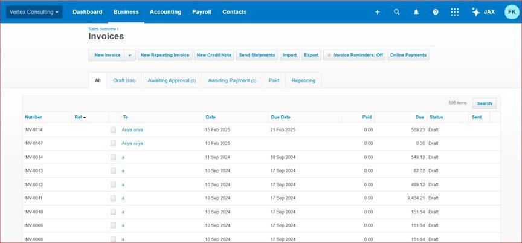Click the 589.23 due amount
This screenshot has height=243, width=522.
tap(418, 130)
